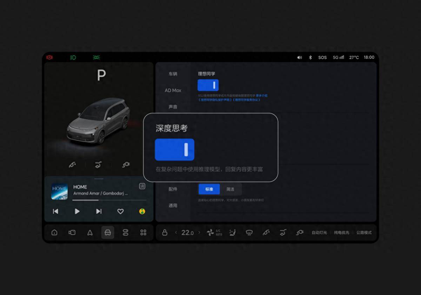This screenshot has width=421, height=295.
Task: Switch to the 声音 settings tab
Action: pyautogui.click(x=173, y=107)
